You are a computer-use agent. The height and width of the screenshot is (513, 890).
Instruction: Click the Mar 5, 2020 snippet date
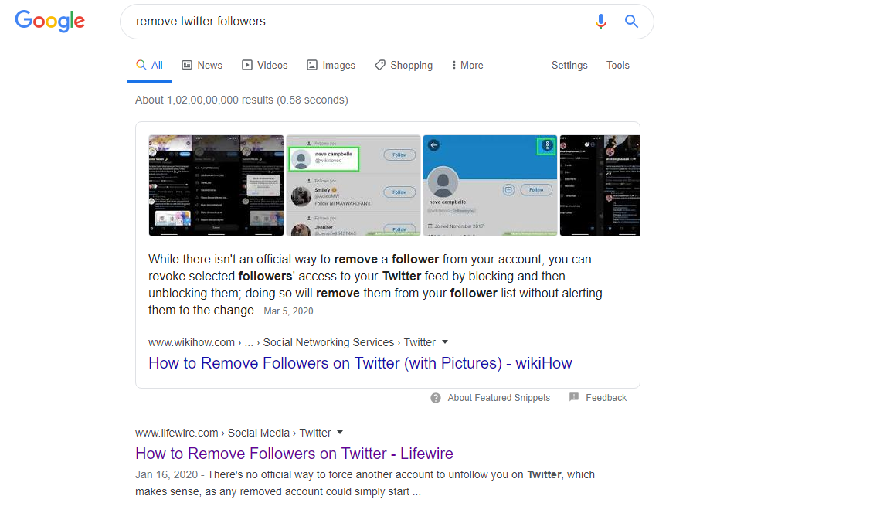tap(288, 311)
